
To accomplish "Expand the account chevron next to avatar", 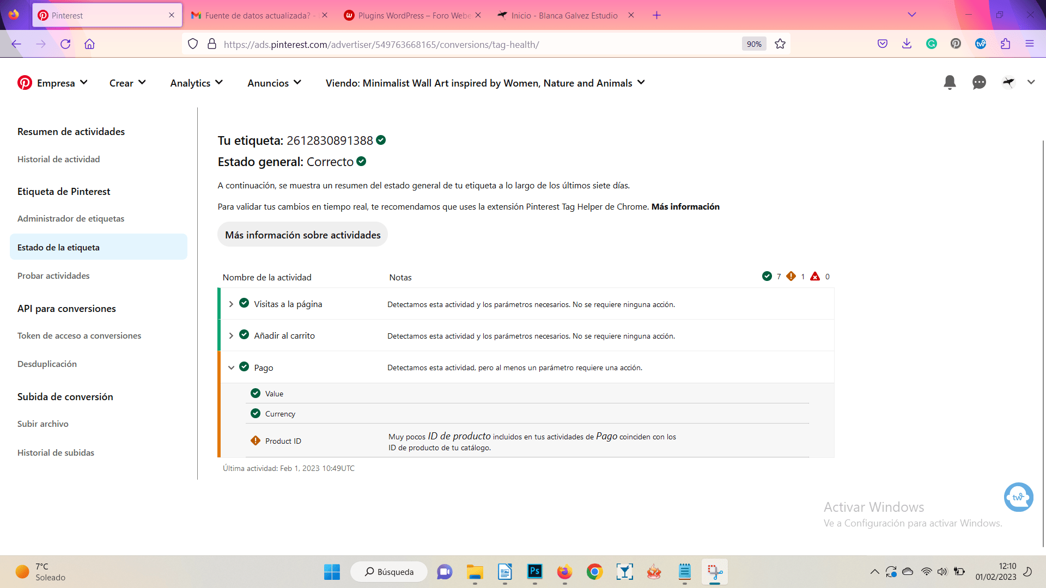I will coord(1031,82).
